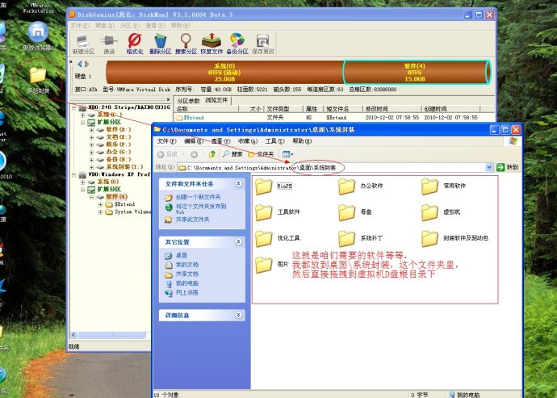
Task: Collapse the HD0 Stripe/RAID0 disk node
Action: tap(74, 107)
